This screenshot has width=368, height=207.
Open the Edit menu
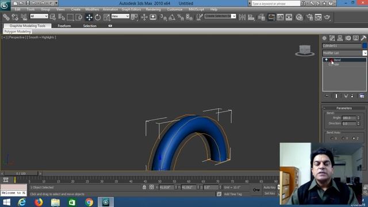coord(17,9)
